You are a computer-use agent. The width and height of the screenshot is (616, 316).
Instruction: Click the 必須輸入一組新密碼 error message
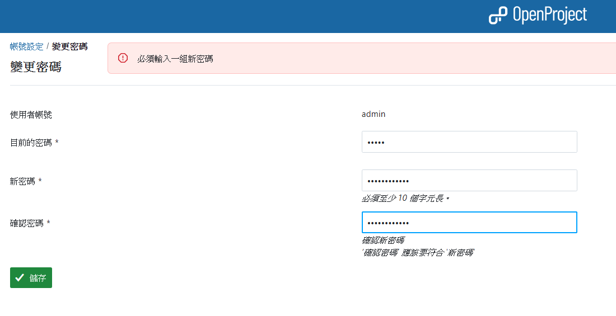[175, 59]
